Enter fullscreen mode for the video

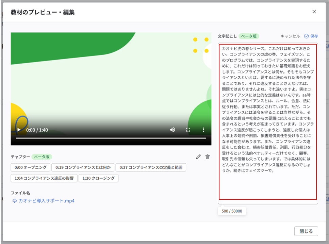pos(187,130)
